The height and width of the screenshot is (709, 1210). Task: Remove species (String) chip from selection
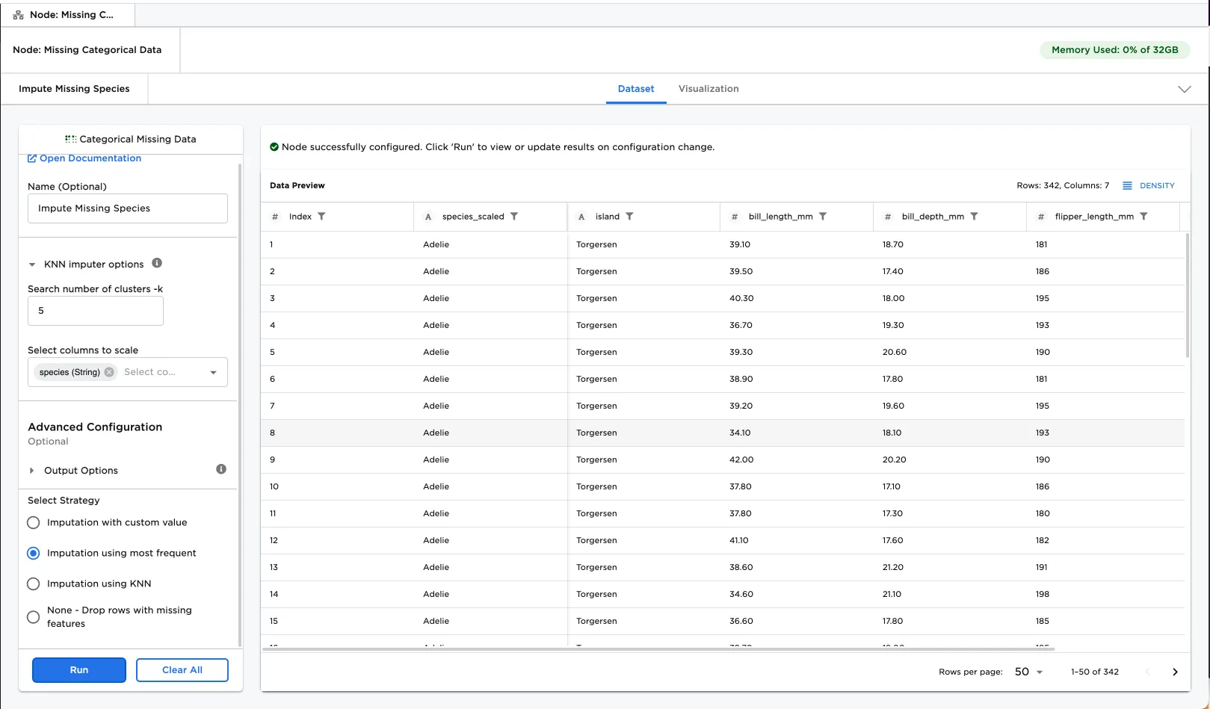tap(110, 372)
